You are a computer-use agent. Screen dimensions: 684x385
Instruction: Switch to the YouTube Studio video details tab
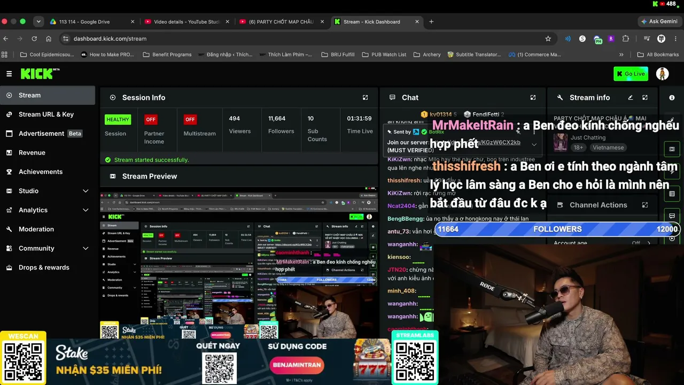[188, 22]
